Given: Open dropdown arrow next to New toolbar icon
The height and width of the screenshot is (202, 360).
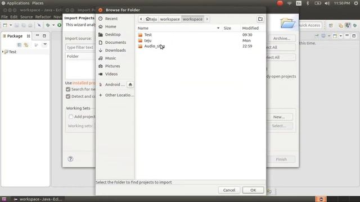Looking at the screenshot, I should coord(11,25).
